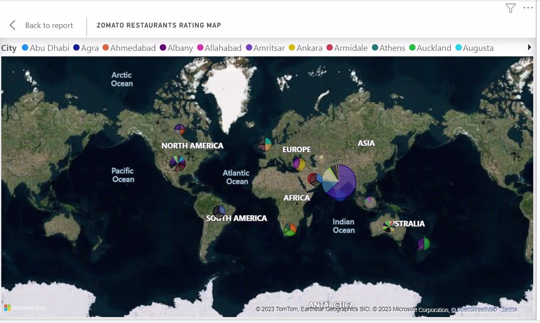Viewport: 540px width, 323px height.
Task: Click the pie chart over Southeast Asia
Action: coord(370,202)
